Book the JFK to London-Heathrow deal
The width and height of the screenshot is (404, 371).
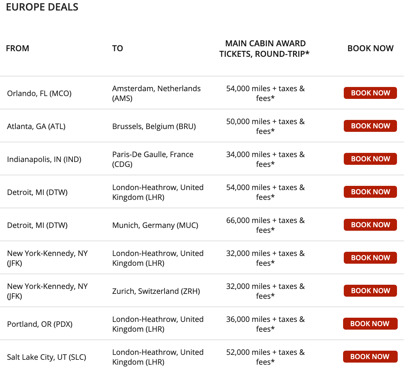tap(370, 258)
